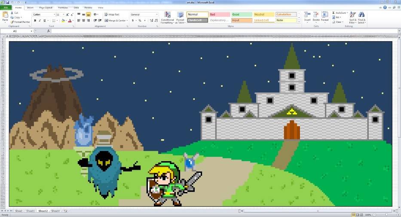
Task: Click the AutoSum sigma icon
Action: pyautogui.click(x=334, y=13)
